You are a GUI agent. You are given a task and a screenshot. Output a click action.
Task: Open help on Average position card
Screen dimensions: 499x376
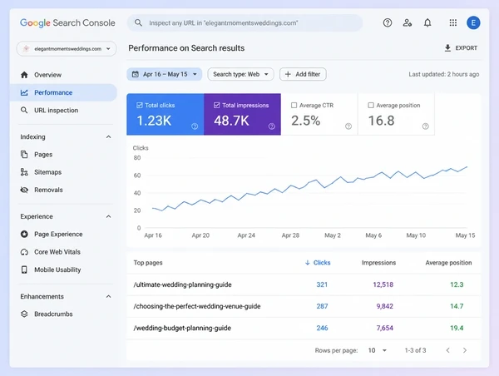click(426, 126)
